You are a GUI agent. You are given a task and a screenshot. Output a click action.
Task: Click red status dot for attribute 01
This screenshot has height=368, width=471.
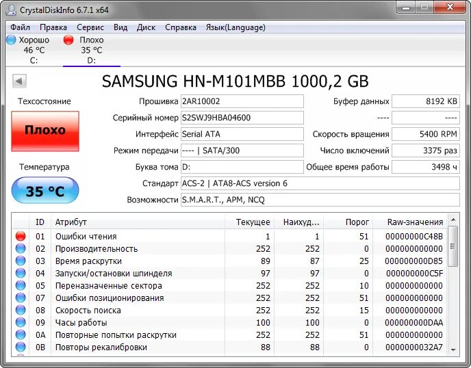coord(21,236)
